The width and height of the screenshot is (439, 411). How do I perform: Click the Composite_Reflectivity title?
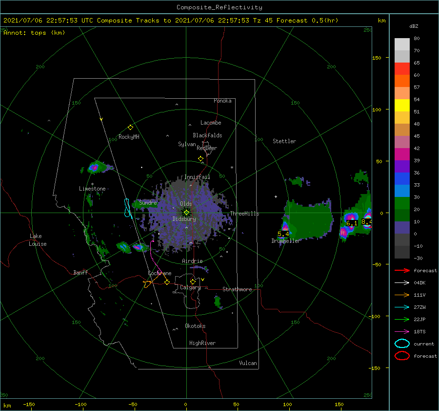point(219,7)
